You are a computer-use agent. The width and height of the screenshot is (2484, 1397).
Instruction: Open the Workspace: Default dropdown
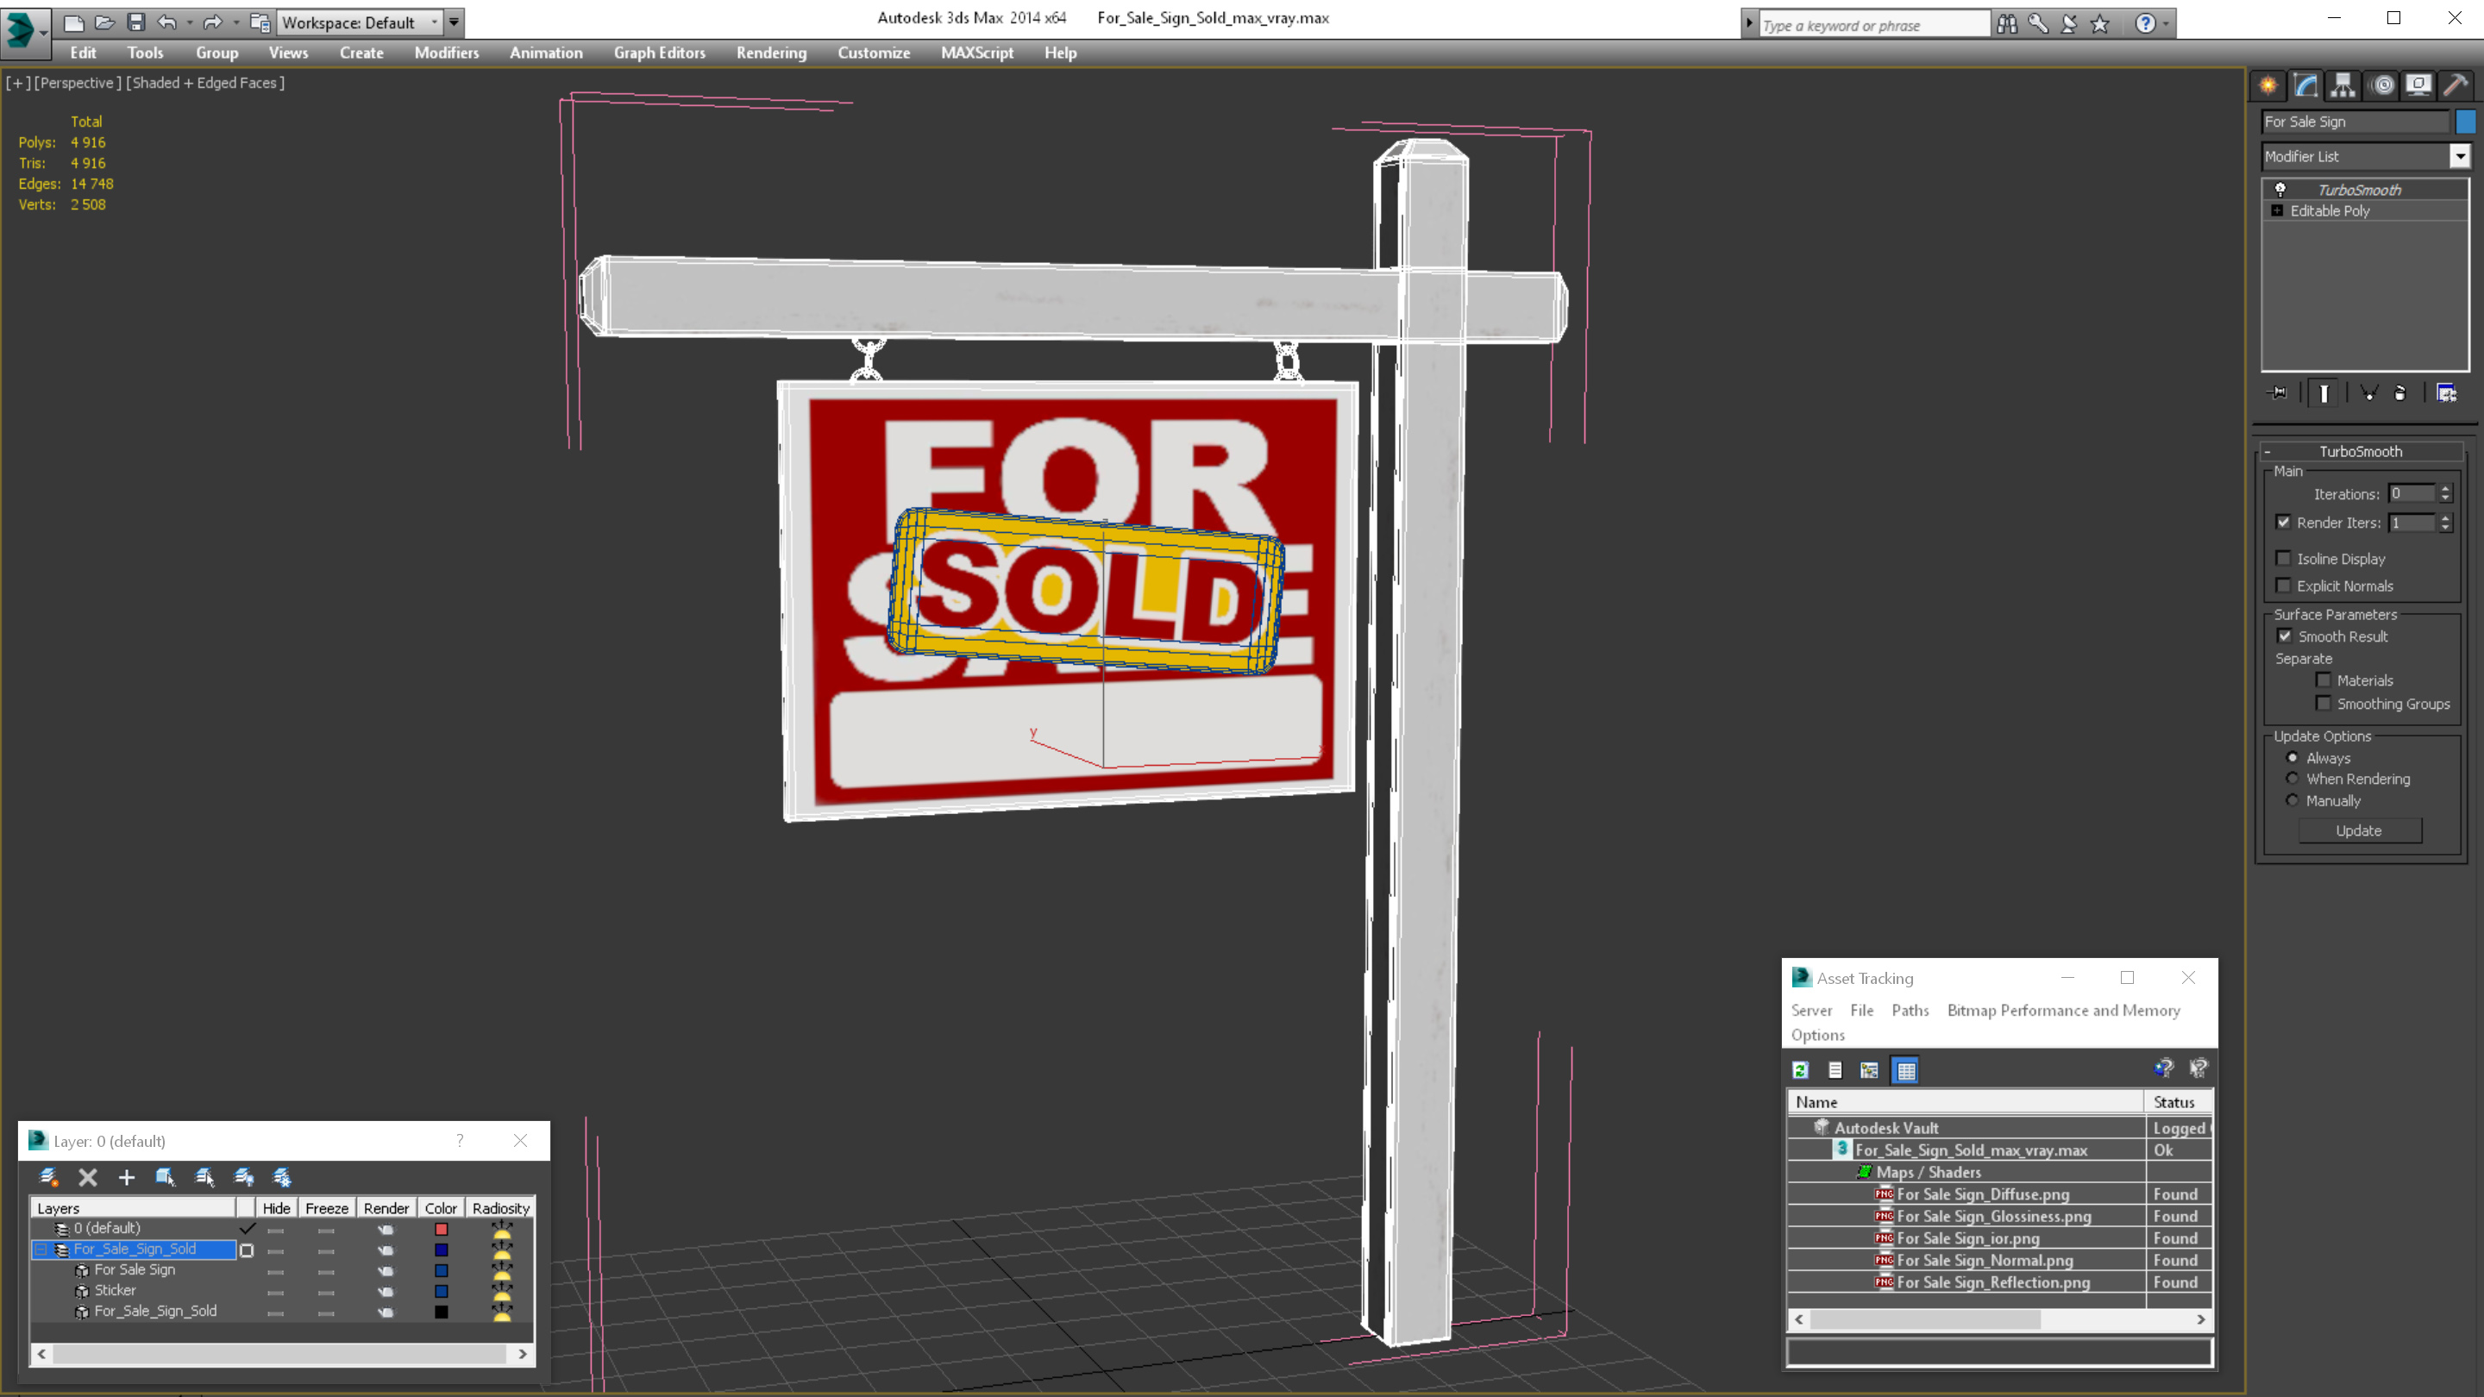click(360, 22)
